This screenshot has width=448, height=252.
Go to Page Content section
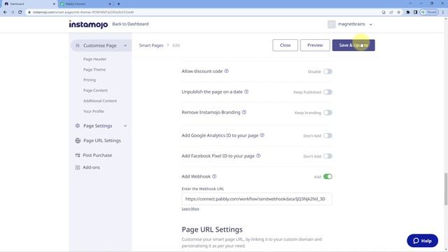pyautogui.click(x=95, y=90)
